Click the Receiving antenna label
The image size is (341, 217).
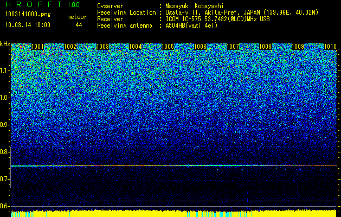125,25
